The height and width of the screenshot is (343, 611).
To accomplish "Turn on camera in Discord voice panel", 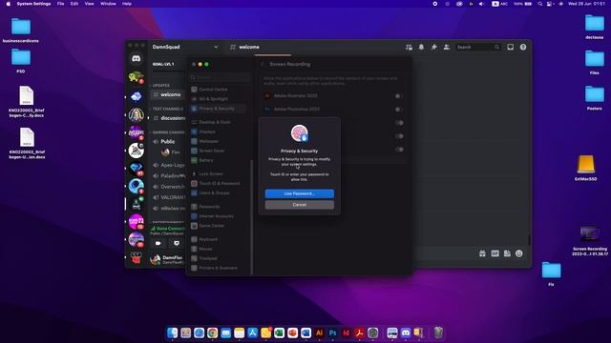I will click(x=158, y=244).
